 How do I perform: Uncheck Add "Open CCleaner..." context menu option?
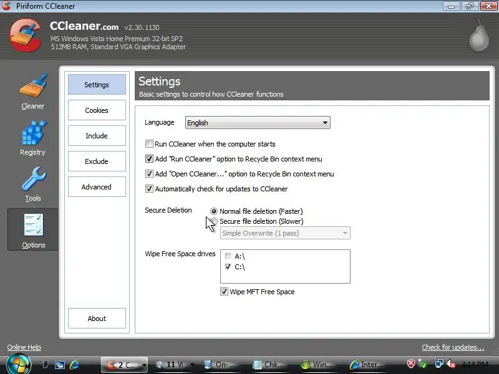(149, 174)
